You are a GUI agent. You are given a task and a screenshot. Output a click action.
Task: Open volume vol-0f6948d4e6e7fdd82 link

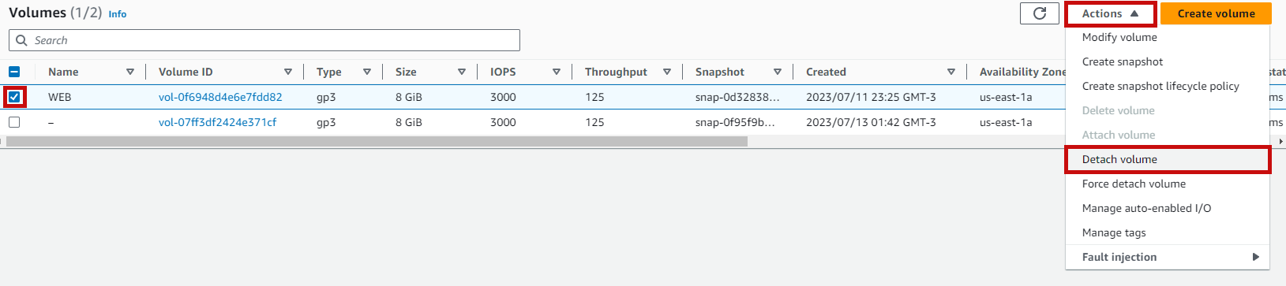(220, 97)
